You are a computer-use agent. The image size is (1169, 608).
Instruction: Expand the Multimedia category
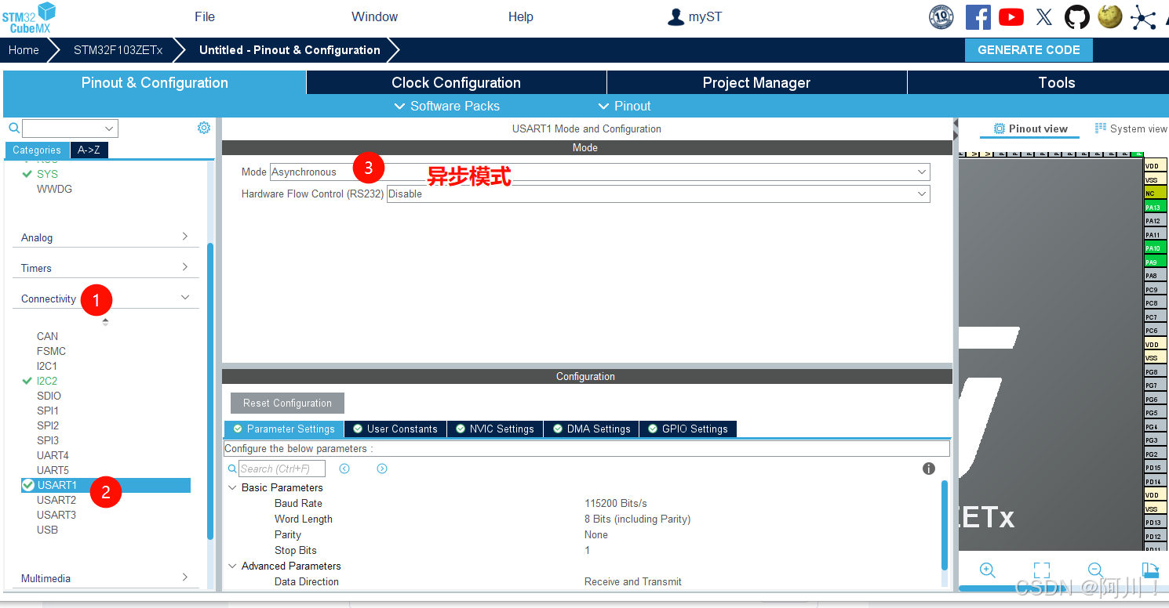coord(105,578)
